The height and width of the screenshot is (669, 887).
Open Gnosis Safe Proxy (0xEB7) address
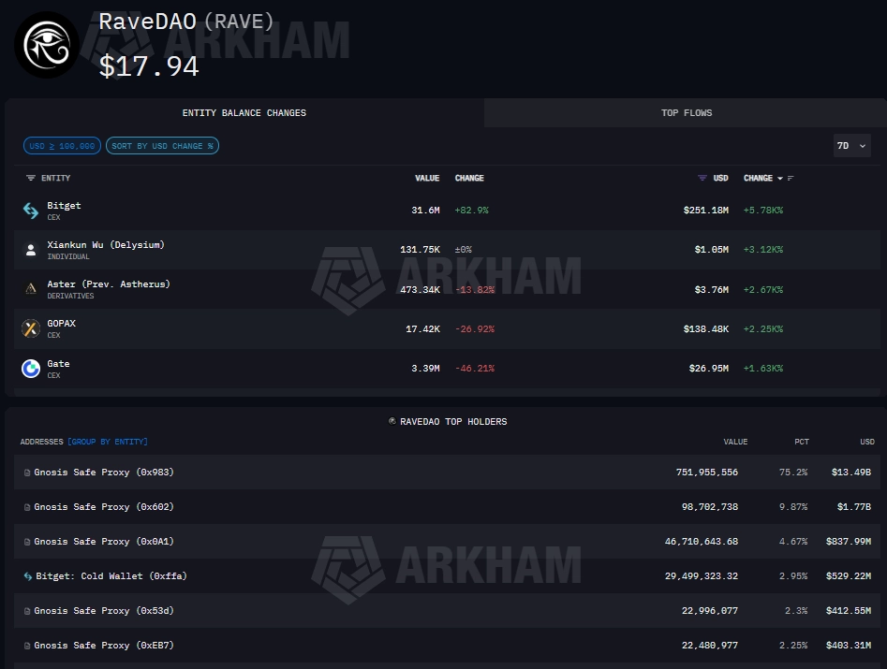[104, 646]
